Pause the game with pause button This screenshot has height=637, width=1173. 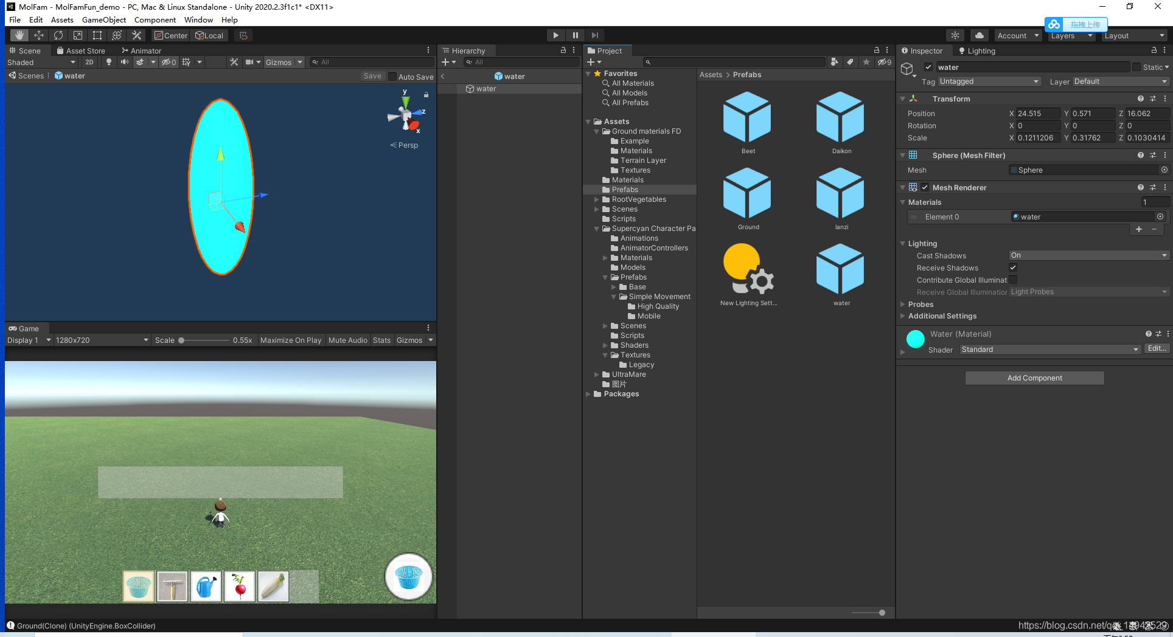pyautogui.click(x=575, y=35)
